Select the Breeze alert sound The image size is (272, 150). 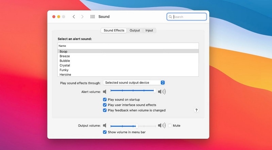pos(128,56)
